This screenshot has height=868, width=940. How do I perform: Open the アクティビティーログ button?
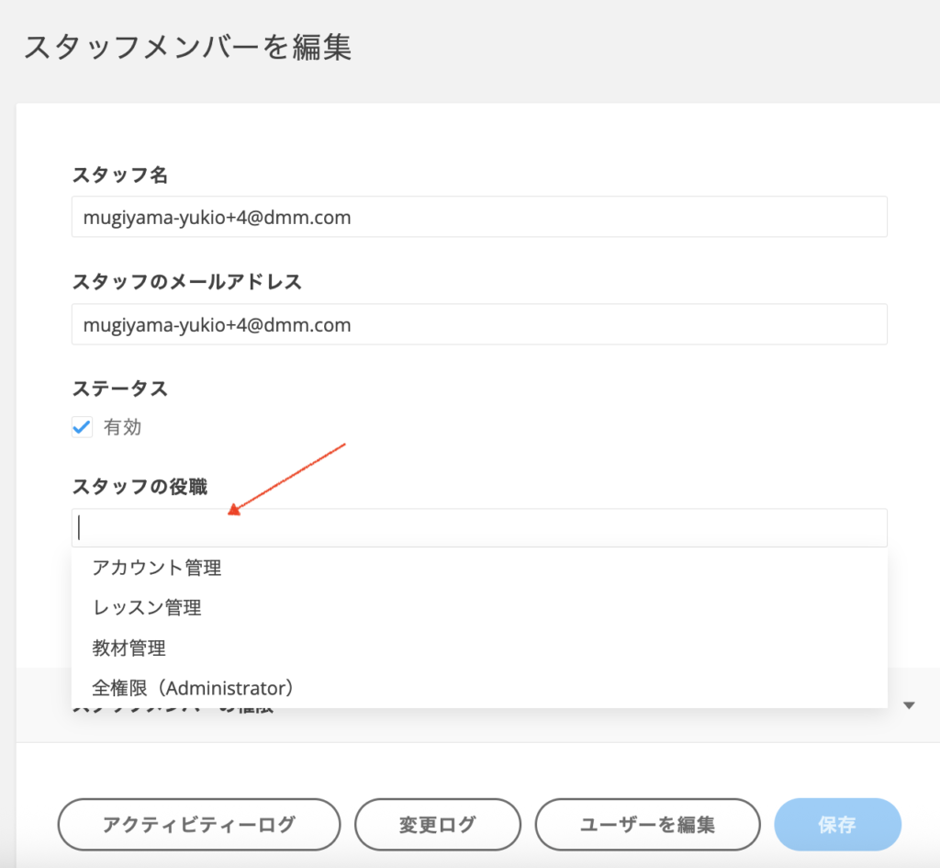coord(199,824)
